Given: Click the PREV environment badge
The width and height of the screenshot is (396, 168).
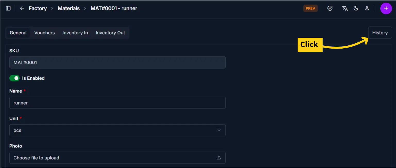Looking at the screenshot, I should tap(310, 8).
